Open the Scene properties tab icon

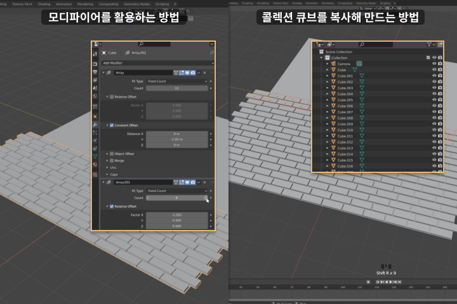[95, 88]
